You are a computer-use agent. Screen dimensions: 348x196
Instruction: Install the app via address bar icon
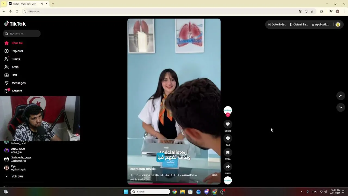pos(306,11)
